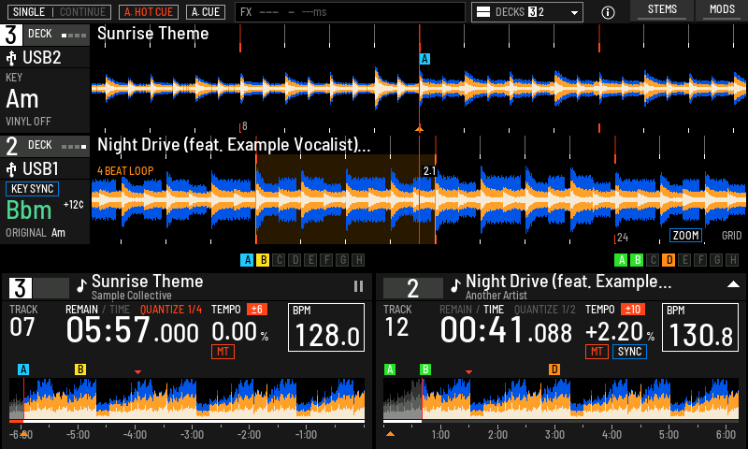748x449 pixels.
Task: Select deck 3 empty hot cue D
Action: (x=295, y=260)
